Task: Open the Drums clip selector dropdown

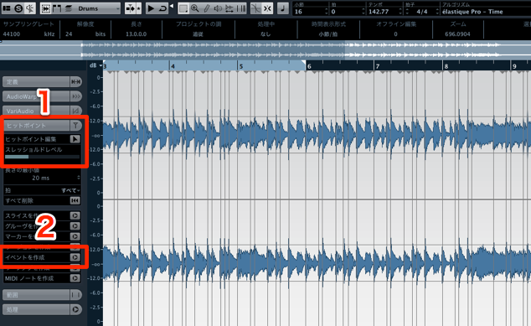Action: click(x=97, y=8)
